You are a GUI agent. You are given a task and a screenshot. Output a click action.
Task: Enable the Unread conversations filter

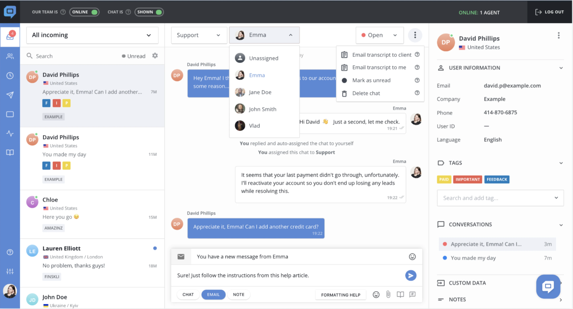pyautogui.click(x=134, y=56)
